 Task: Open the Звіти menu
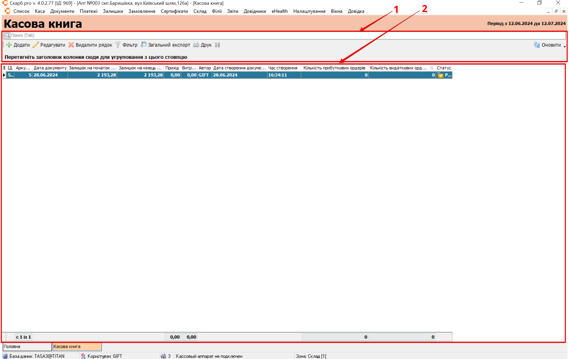[x=232, y=11]
